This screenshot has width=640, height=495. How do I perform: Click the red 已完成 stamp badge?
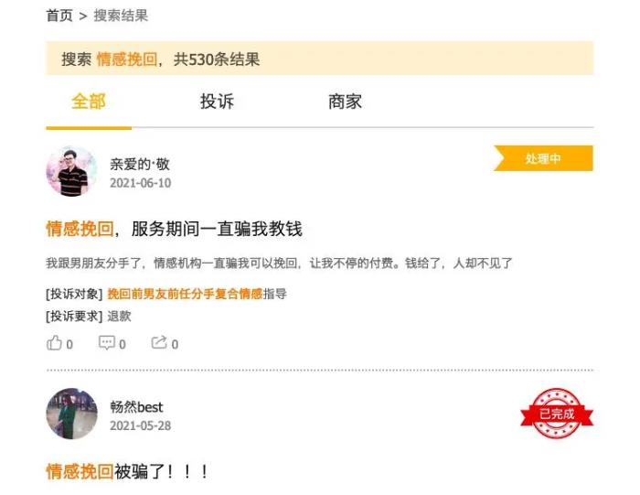[557, 414]
